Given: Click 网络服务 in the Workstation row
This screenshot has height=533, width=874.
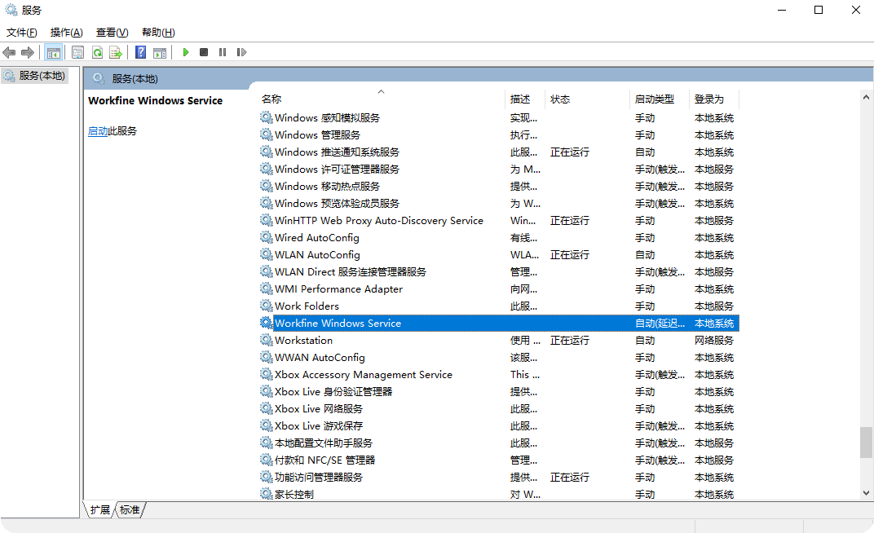Looking at the screenshot, I should click(x=714, y=340).
